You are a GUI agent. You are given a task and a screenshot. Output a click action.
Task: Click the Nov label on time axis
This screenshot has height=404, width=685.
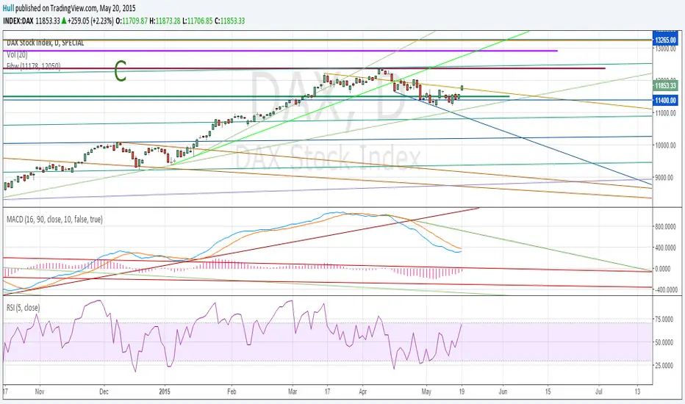tap(40, 392)
